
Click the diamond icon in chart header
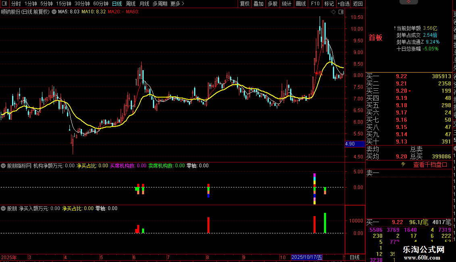tap(334, 12)
